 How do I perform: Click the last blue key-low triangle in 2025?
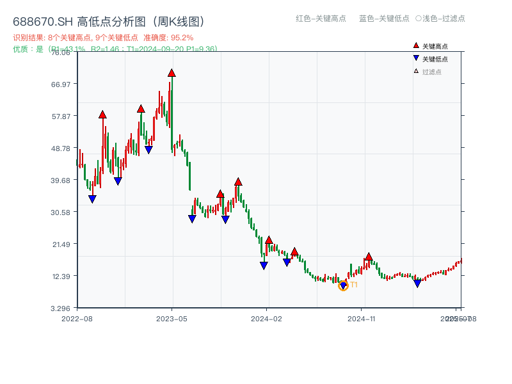coord(417,282)
